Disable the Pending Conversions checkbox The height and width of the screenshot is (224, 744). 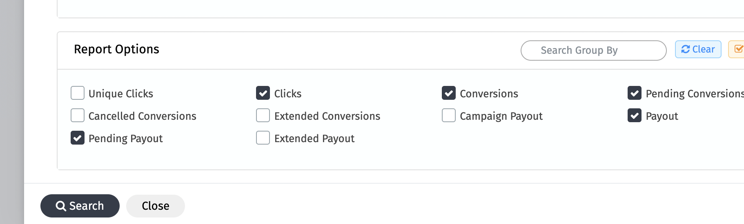coord(635,93)
